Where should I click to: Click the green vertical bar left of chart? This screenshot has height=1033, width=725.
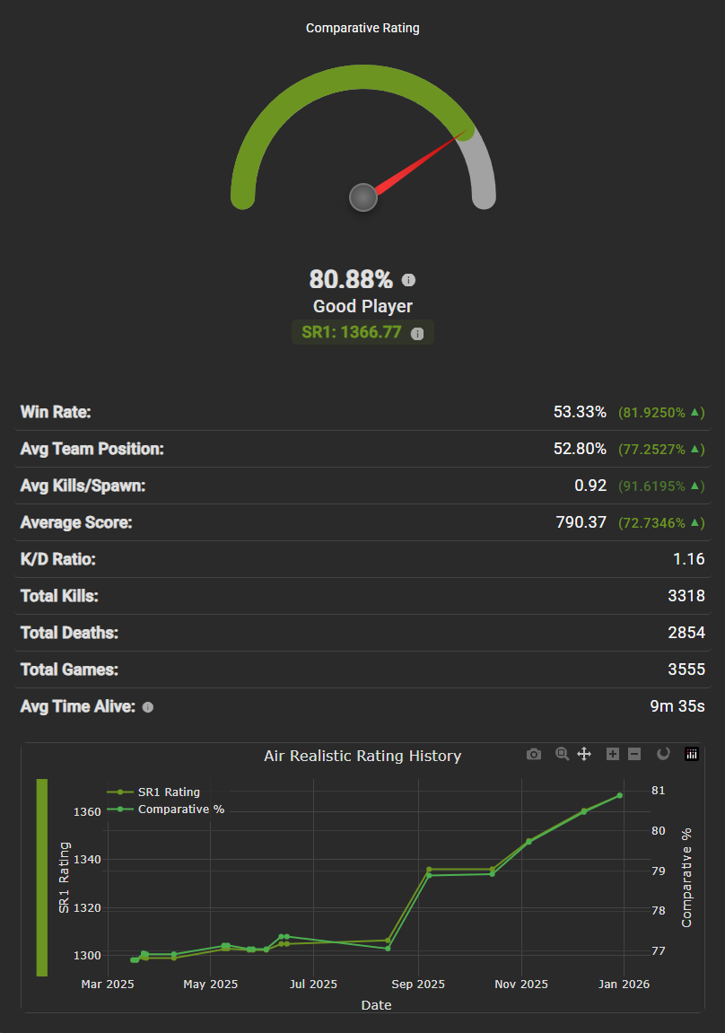[41, 878]
